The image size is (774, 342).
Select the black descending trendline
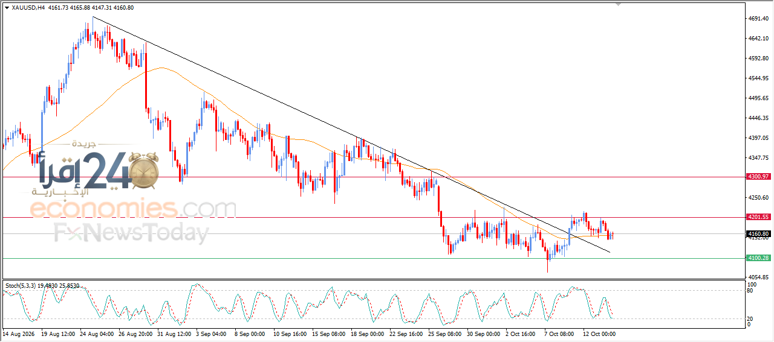[x=351, y=135]
